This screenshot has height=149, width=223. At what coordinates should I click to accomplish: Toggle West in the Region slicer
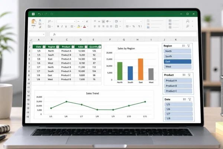pyautogui.click(x=178, y=67)
